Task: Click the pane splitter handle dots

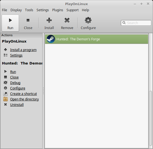Action: [43, 91]
